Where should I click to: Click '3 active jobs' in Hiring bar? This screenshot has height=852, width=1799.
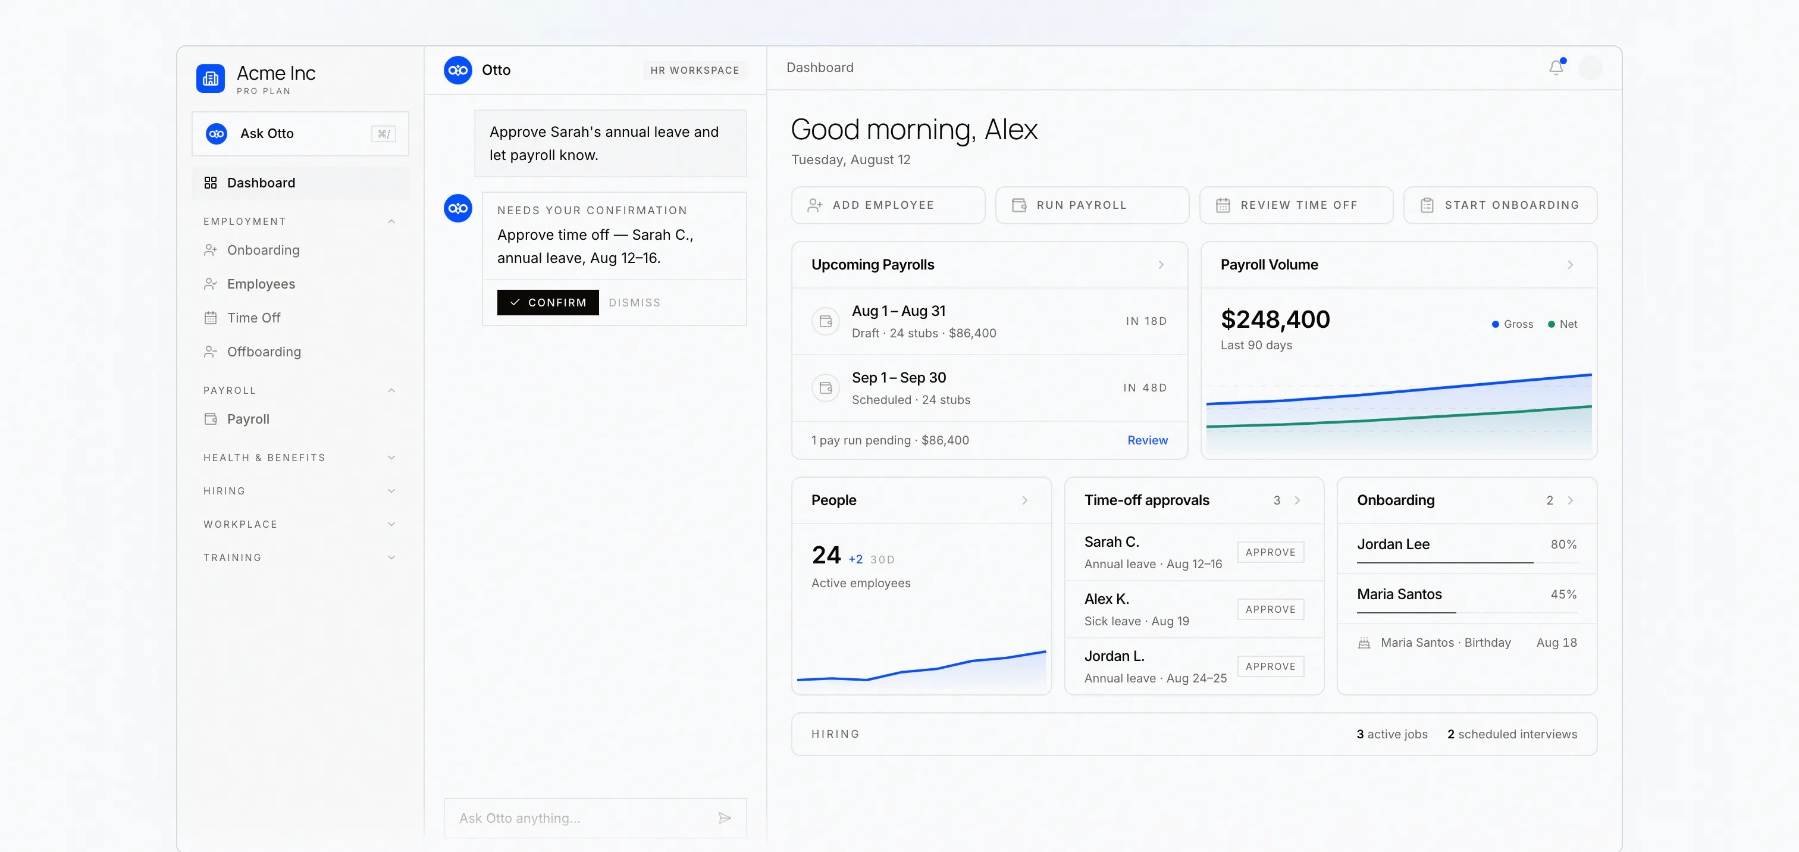1392,734
